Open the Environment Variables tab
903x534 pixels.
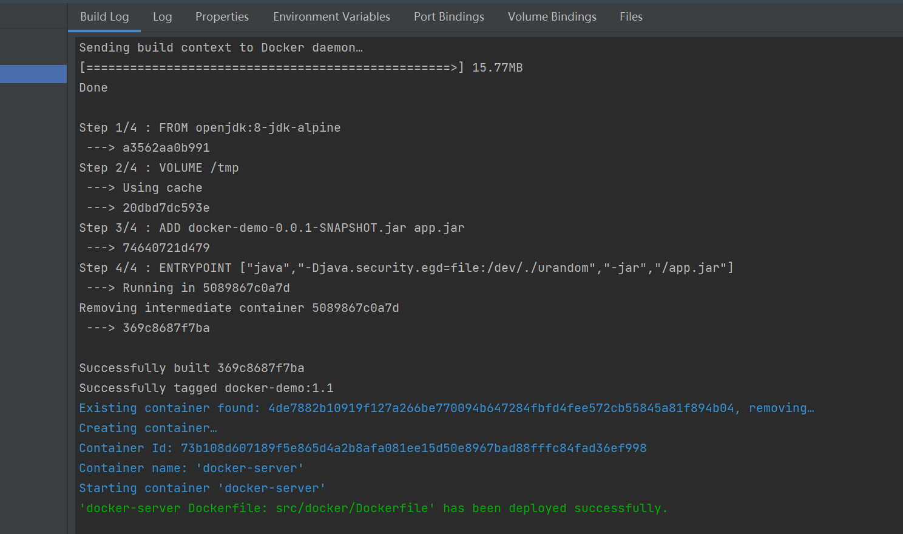(331, 17)
